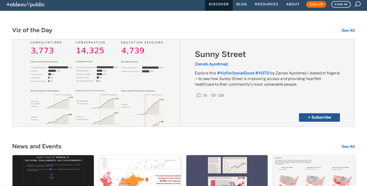
Task: Open the Discover tab
Action: (x=218, y=4)
